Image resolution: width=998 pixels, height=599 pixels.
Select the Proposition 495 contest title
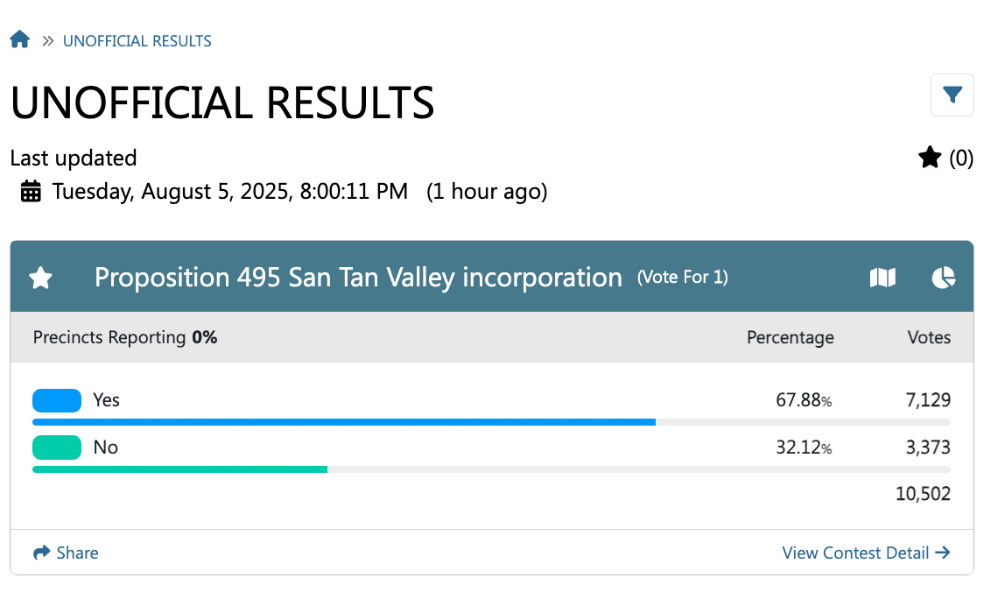coord(357,278)
